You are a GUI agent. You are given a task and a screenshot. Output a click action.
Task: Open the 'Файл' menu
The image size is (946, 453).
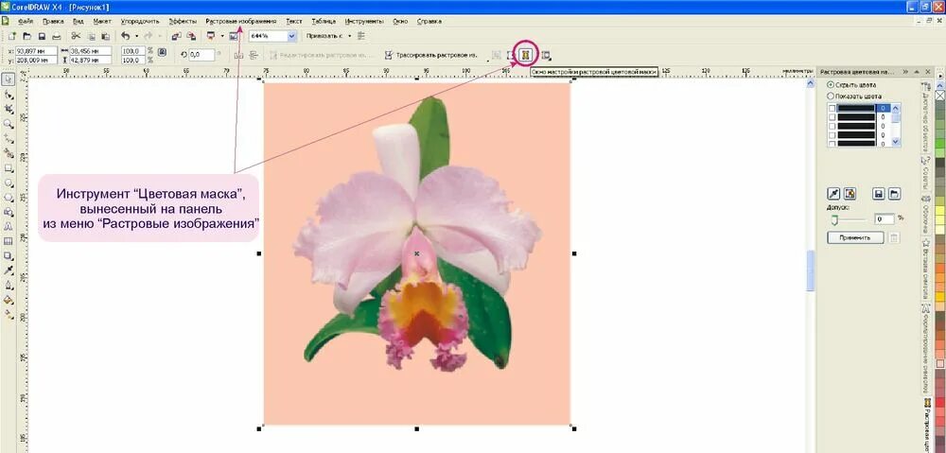coord(26,21)
